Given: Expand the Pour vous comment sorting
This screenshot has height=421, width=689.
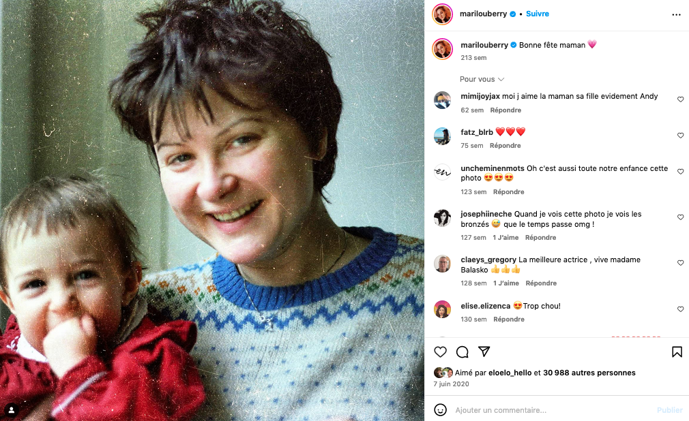Looking at the screenshot, I should pyautogui.click(x=482, y=79).
